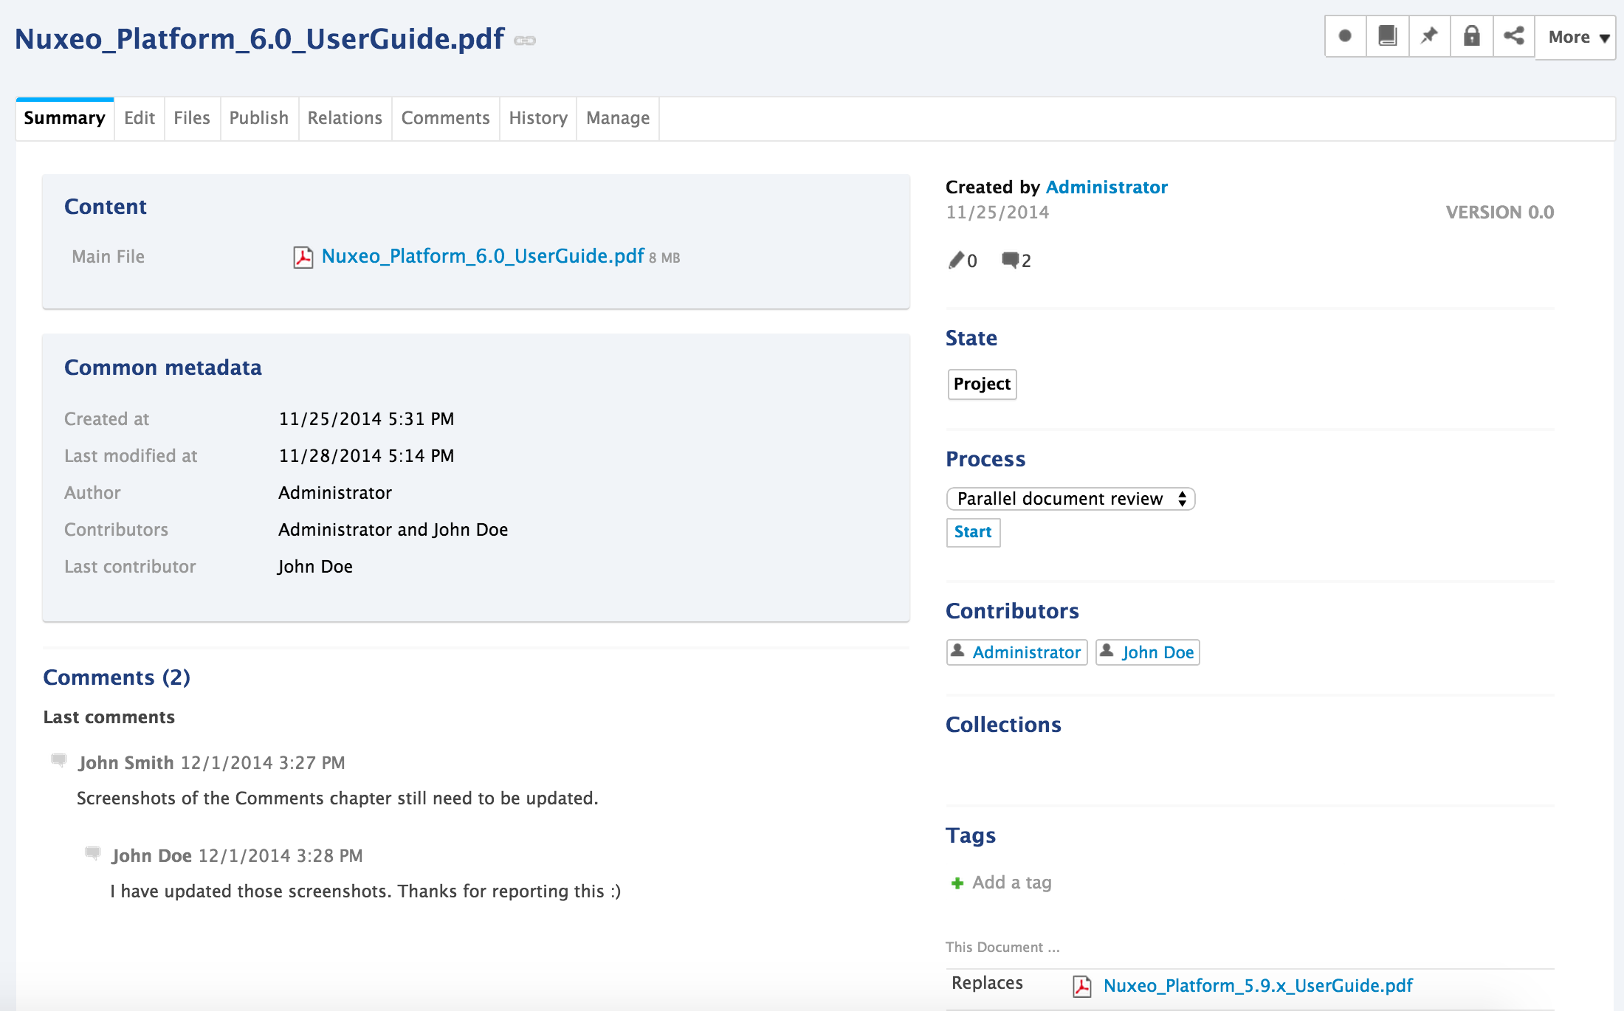This screenshot has width=1624, height=1011.
Task: Click the Comments (2) heading
Action: (x=117, y=677)
